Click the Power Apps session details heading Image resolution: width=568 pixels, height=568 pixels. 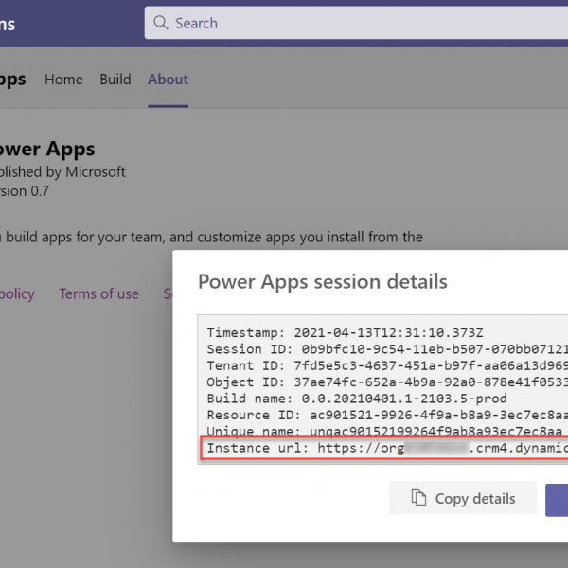tap(323, 281)
